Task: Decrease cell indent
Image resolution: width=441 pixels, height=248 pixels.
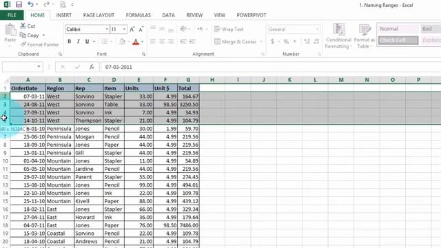Action: coord(183,41)
